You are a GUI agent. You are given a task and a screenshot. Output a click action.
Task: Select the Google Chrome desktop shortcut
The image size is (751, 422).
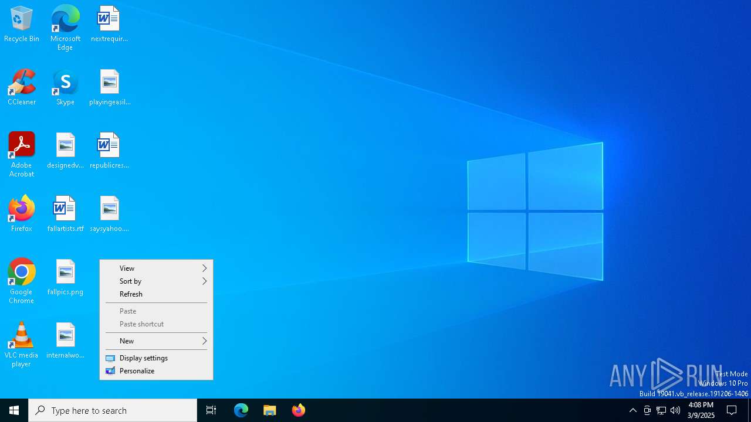pos(22,281)
